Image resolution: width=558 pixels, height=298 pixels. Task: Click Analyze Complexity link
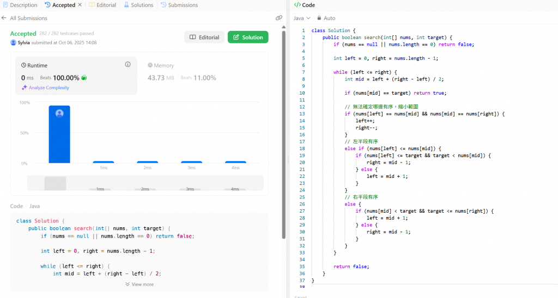tap(49, 88)
